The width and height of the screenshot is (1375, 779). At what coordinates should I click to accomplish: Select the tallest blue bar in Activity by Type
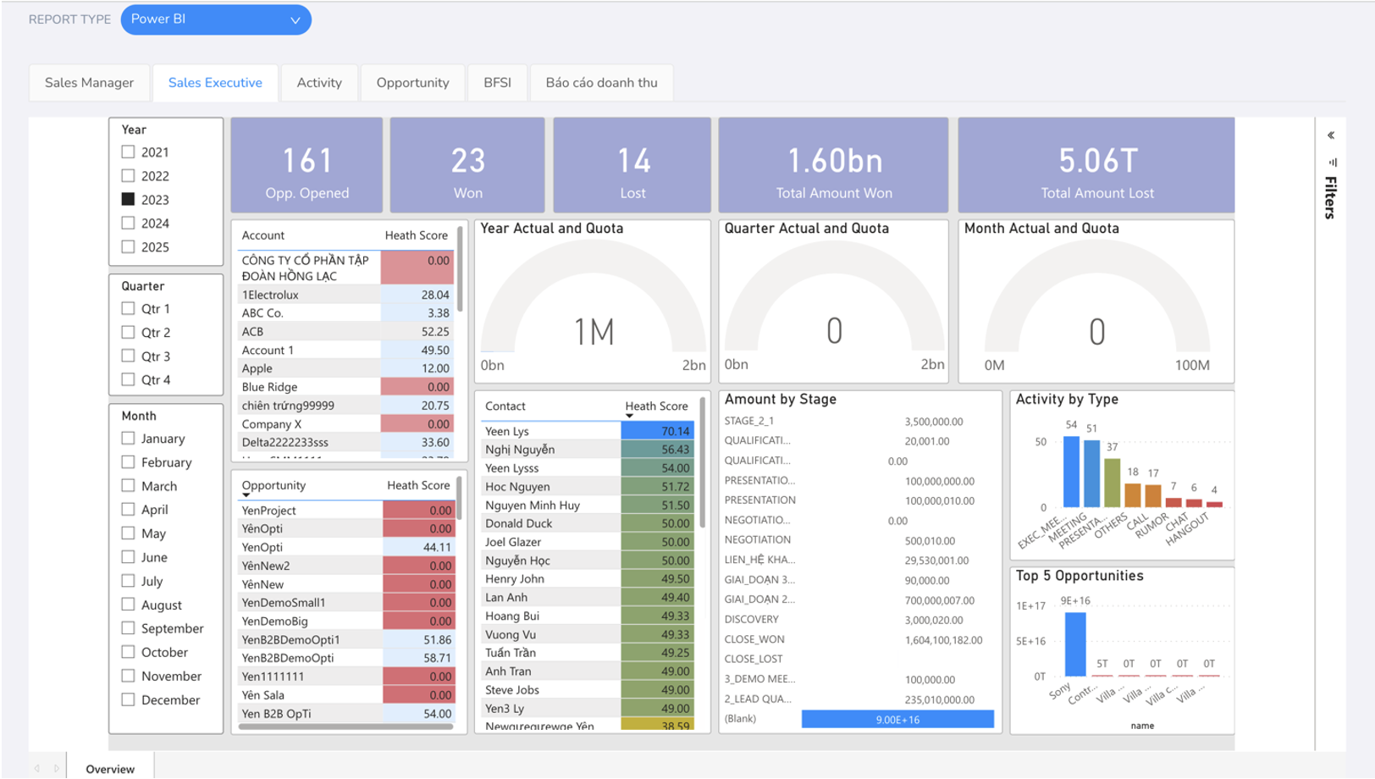coord(1071,472)
